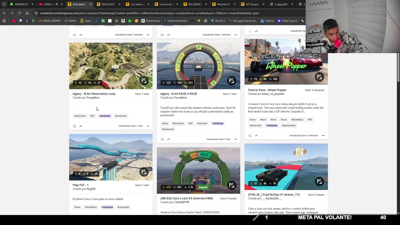
Task: Select #openwheels tag on Wheel Popper card
Action: [x=289, y=126]
